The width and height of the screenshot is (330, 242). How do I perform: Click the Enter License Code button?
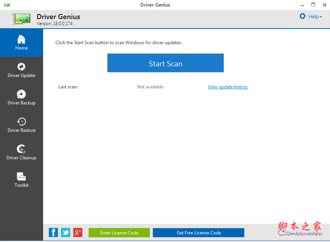tap(119, 232)
